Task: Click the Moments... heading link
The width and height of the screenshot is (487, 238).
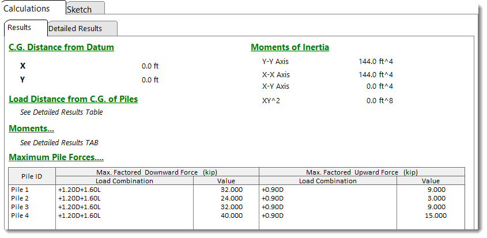Action: pyautogui.click(x=31, y=129)
